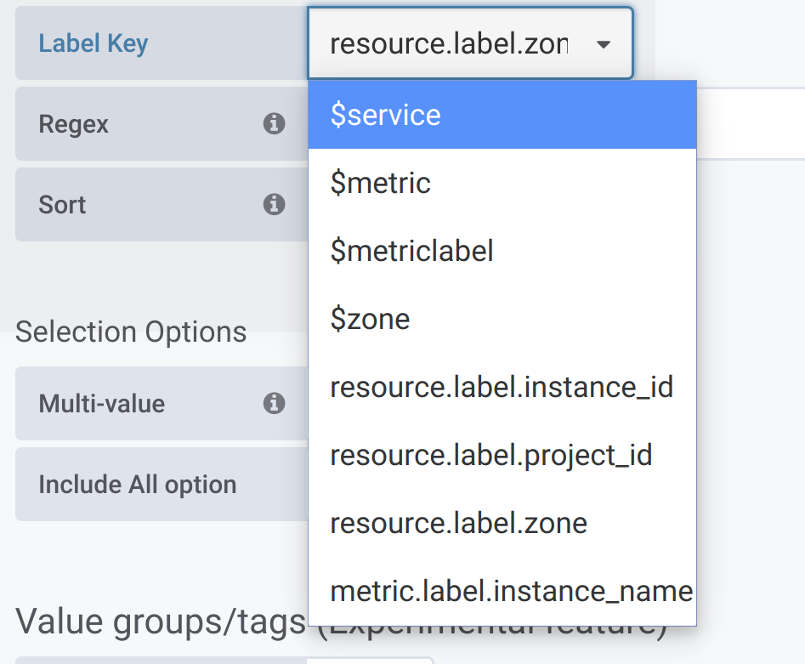Screen dimensions: 805x664
Task: Select the $zone option
Action: pyautogui.click(x=369, y=319)
